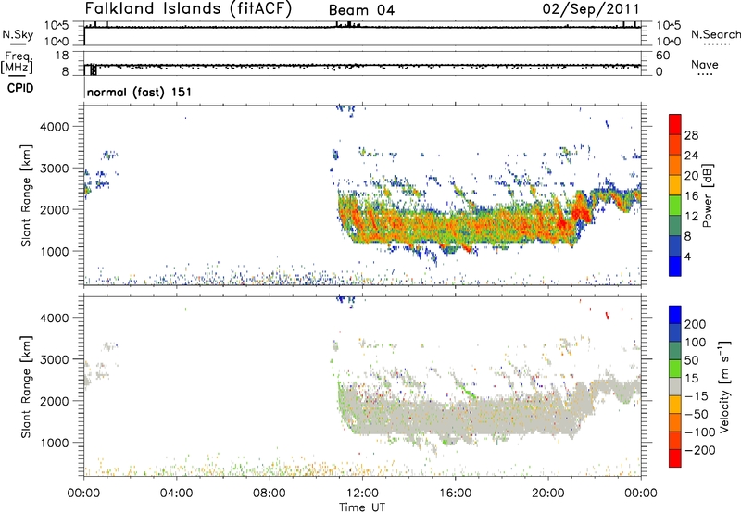This screenshot has height=513, width=741.
Task: Click the 'Nave' legend label
Action: click(705, 64)
